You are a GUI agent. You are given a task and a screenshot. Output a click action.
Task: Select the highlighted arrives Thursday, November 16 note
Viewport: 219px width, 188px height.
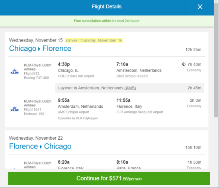[x=94, y=40]
